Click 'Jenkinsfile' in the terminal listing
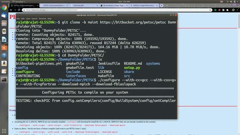 (109, 63)
